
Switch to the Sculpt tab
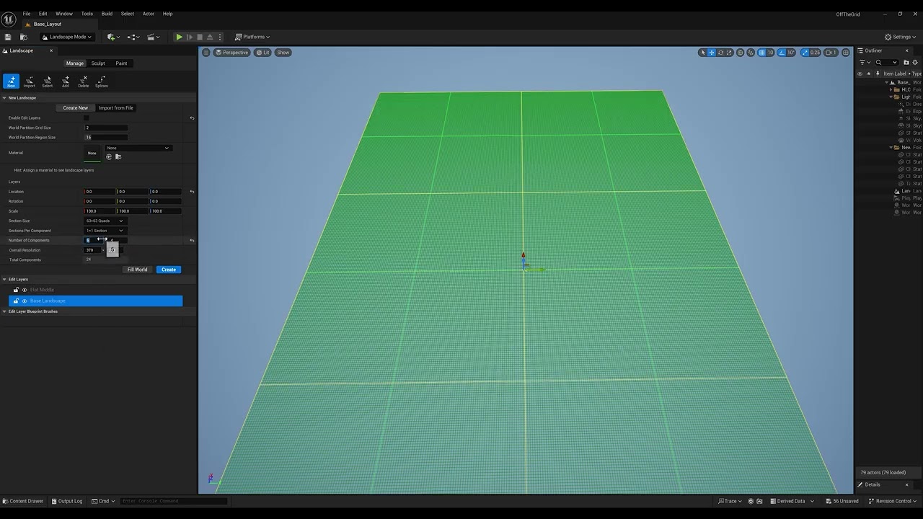click(x=98, y=63)
